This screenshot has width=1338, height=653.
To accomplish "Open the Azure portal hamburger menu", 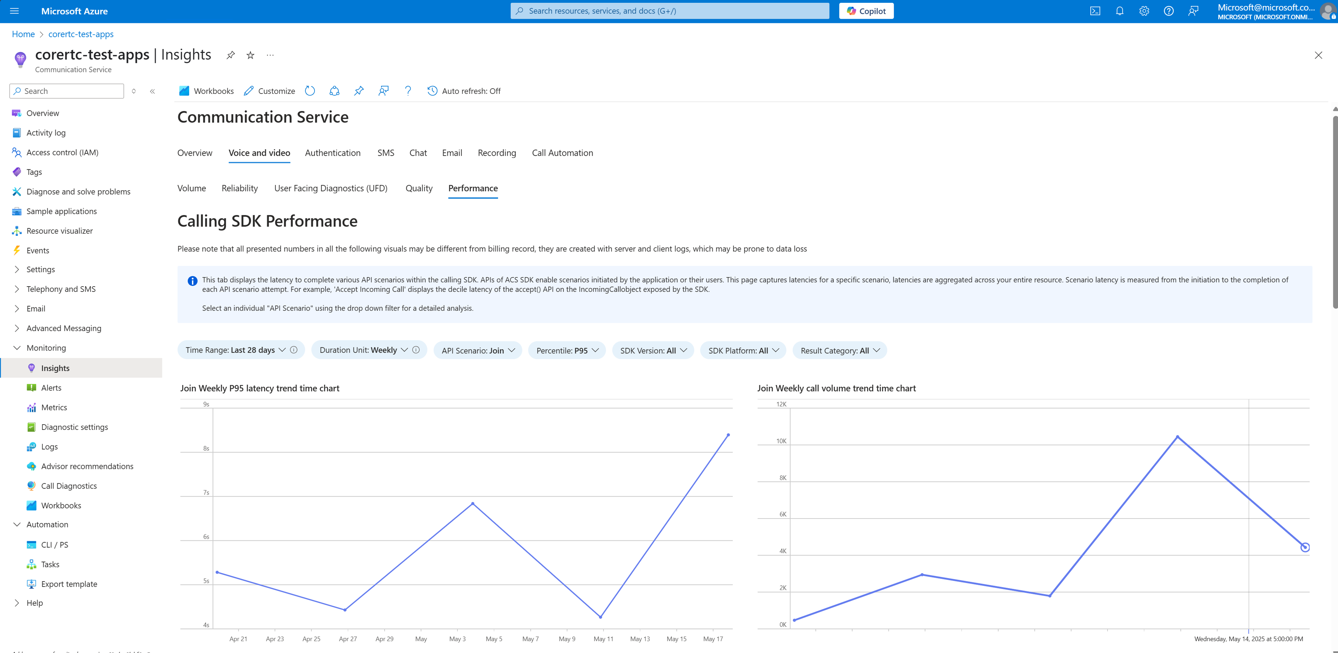I will (x=14, y=11).
